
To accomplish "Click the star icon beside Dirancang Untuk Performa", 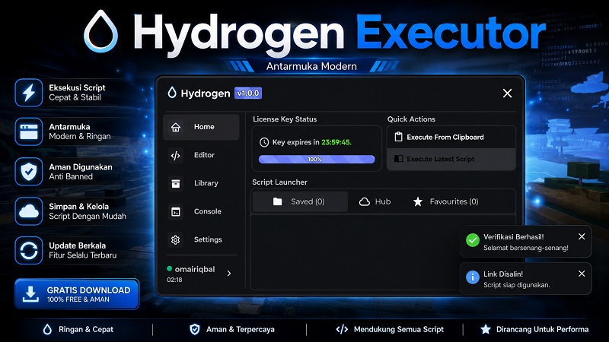I will (x=486, y=330).
